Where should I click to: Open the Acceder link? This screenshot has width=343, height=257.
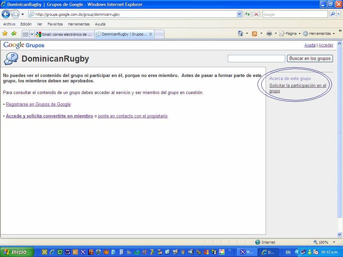point(326,45)
